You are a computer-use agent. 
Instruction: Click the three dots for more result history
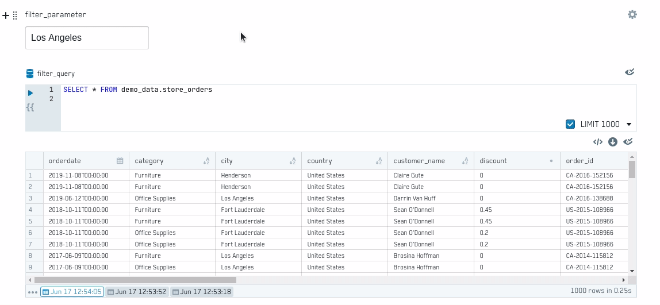(x=32, y=292)
